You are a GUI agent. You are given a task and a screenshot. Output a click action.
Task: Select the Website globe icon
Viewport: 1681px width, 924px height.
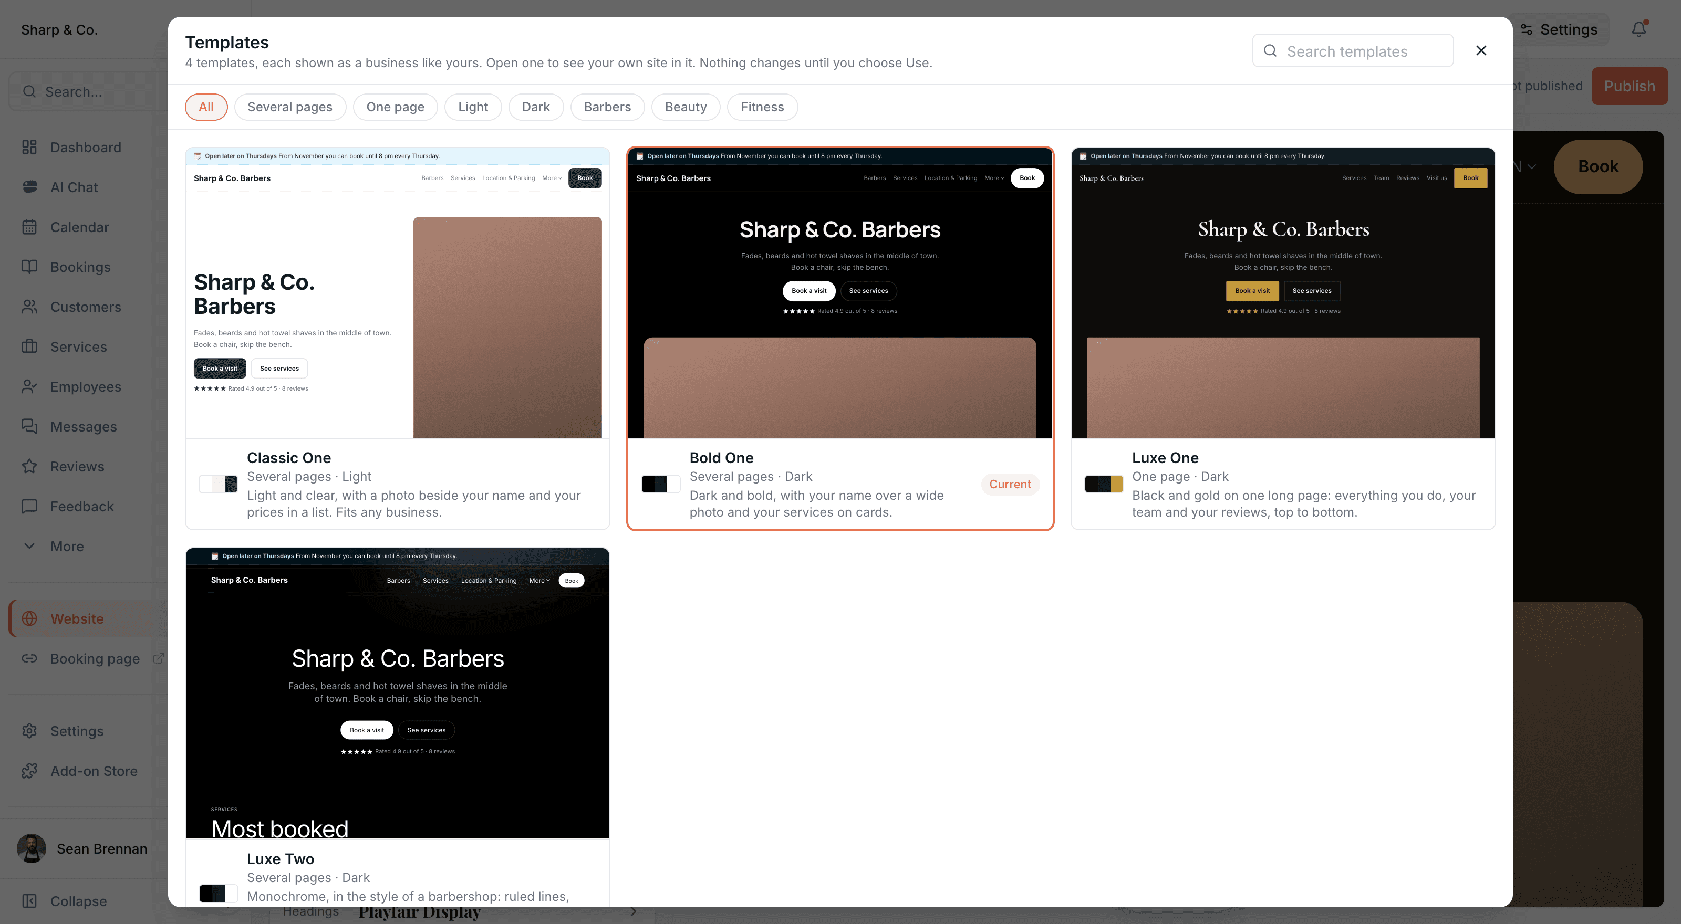click(x=29, y=618)
